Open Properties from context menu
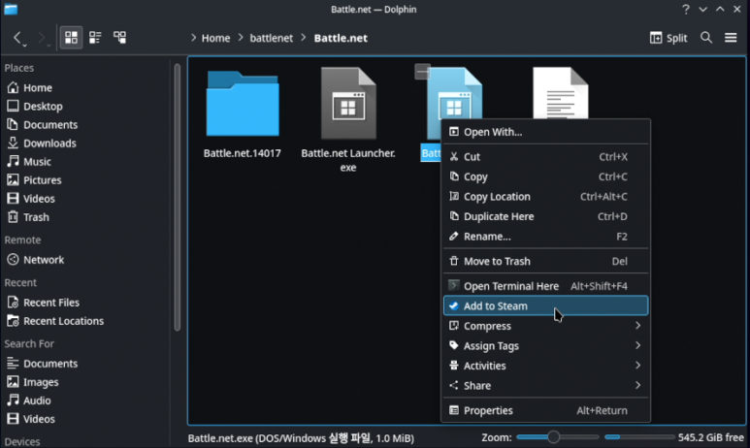Viewport: 750px width, 448px height. [x=545, y=411]
